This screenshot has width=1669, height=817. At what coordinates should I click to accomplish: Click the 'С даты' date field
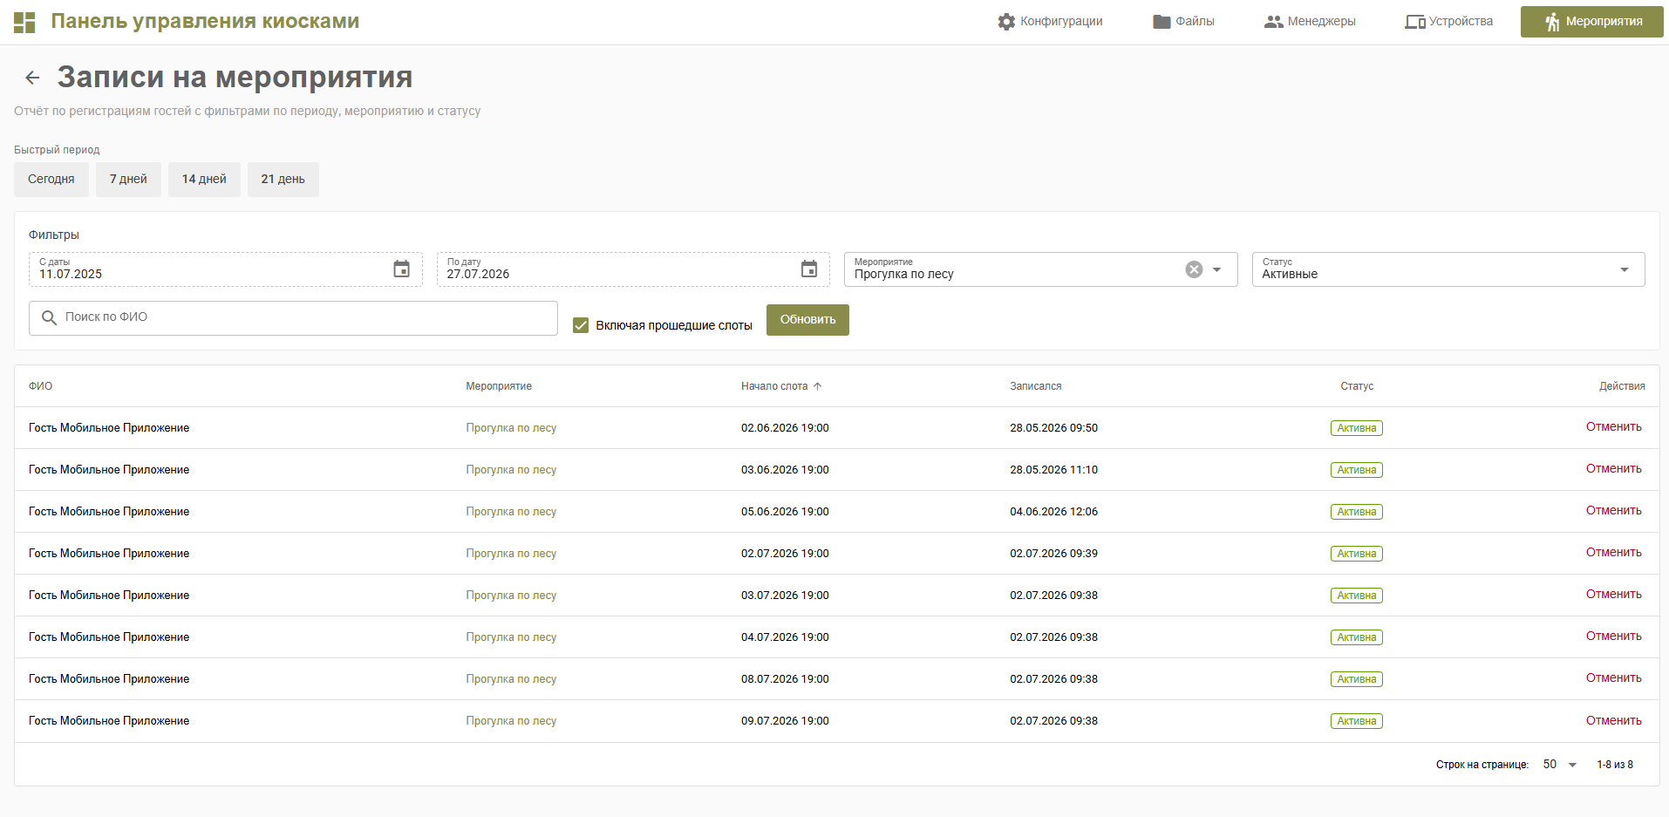pos(226,269)
